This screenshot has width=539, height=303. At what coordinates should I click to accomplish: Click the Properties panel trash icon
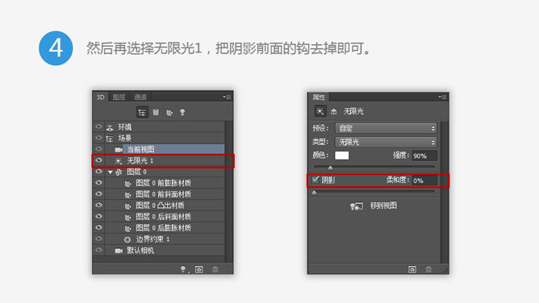point(428,269)
